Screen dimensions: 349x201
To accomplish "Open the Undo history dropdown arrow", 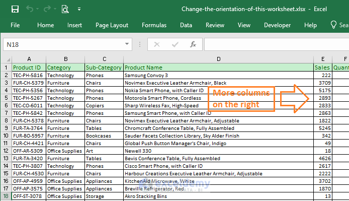I will click(37, 9).
